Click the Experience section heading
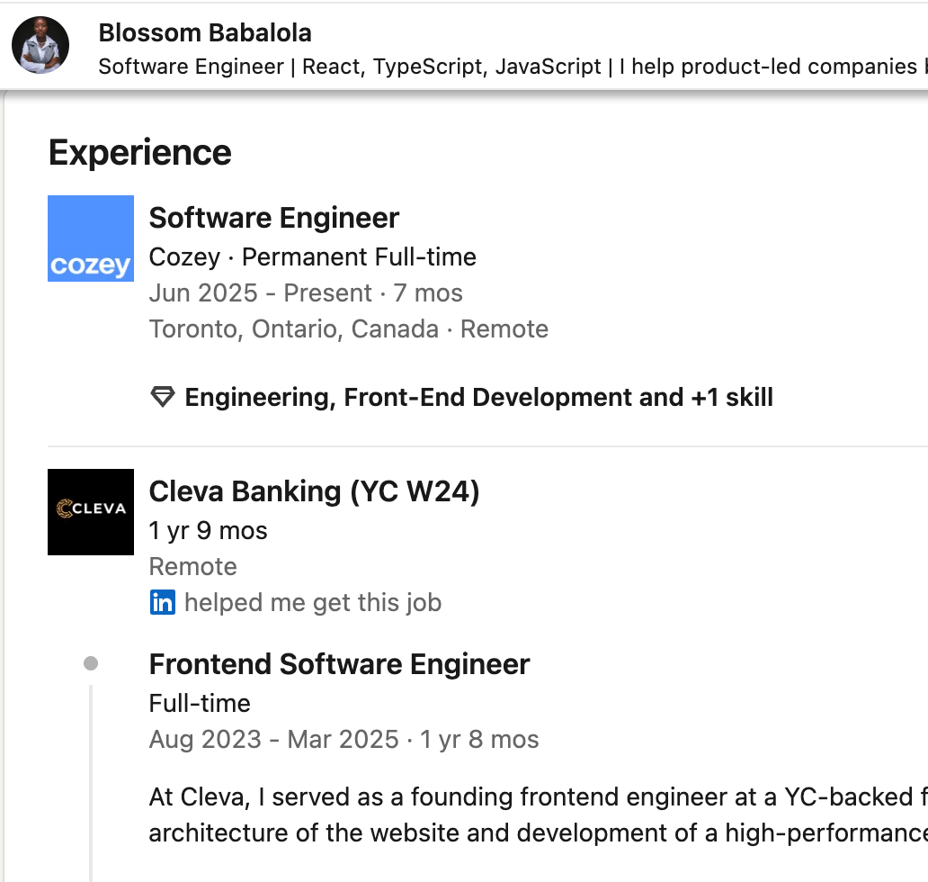928x882 pixels. coord(140,152)
